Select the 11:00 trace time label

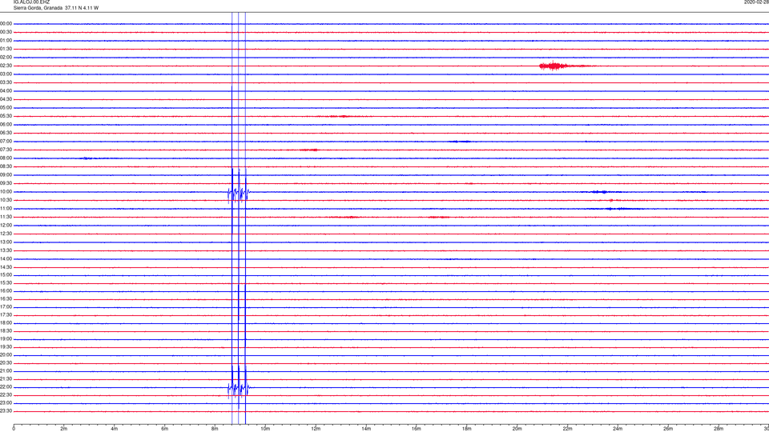6,208
